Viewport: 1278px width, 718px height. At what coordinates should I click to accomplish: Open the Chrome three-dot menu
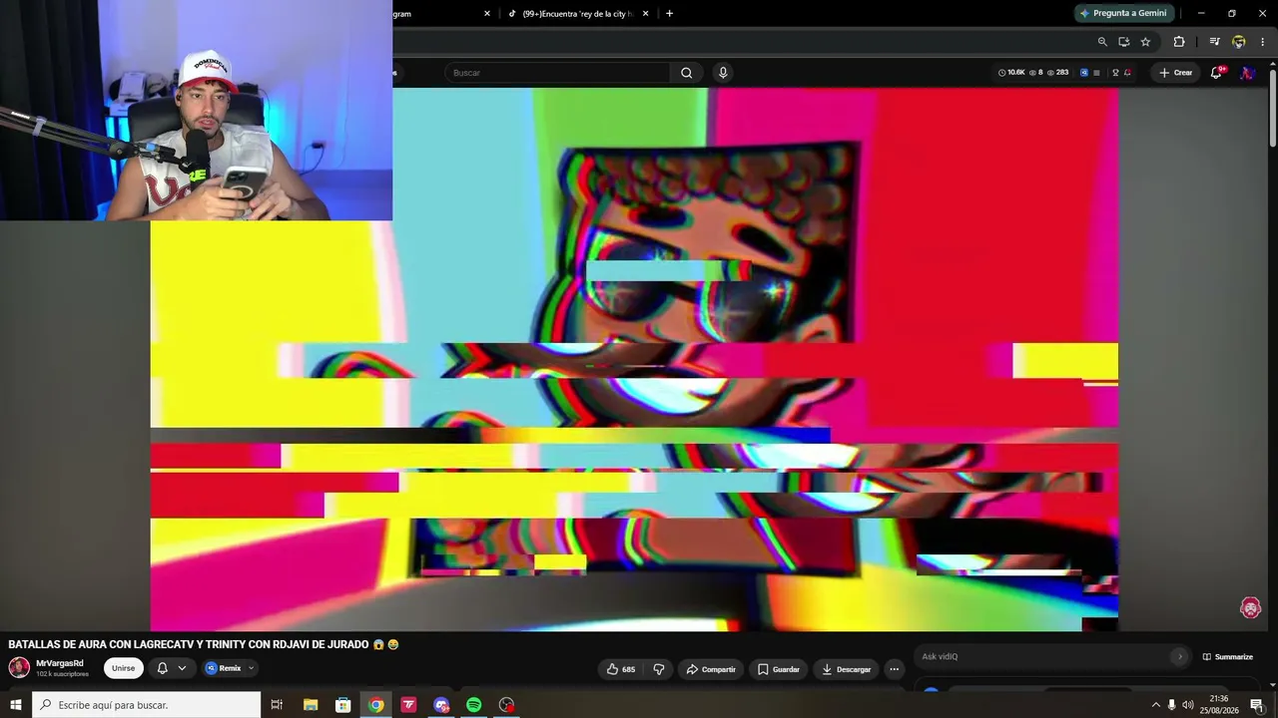[x=1262, y=42]
